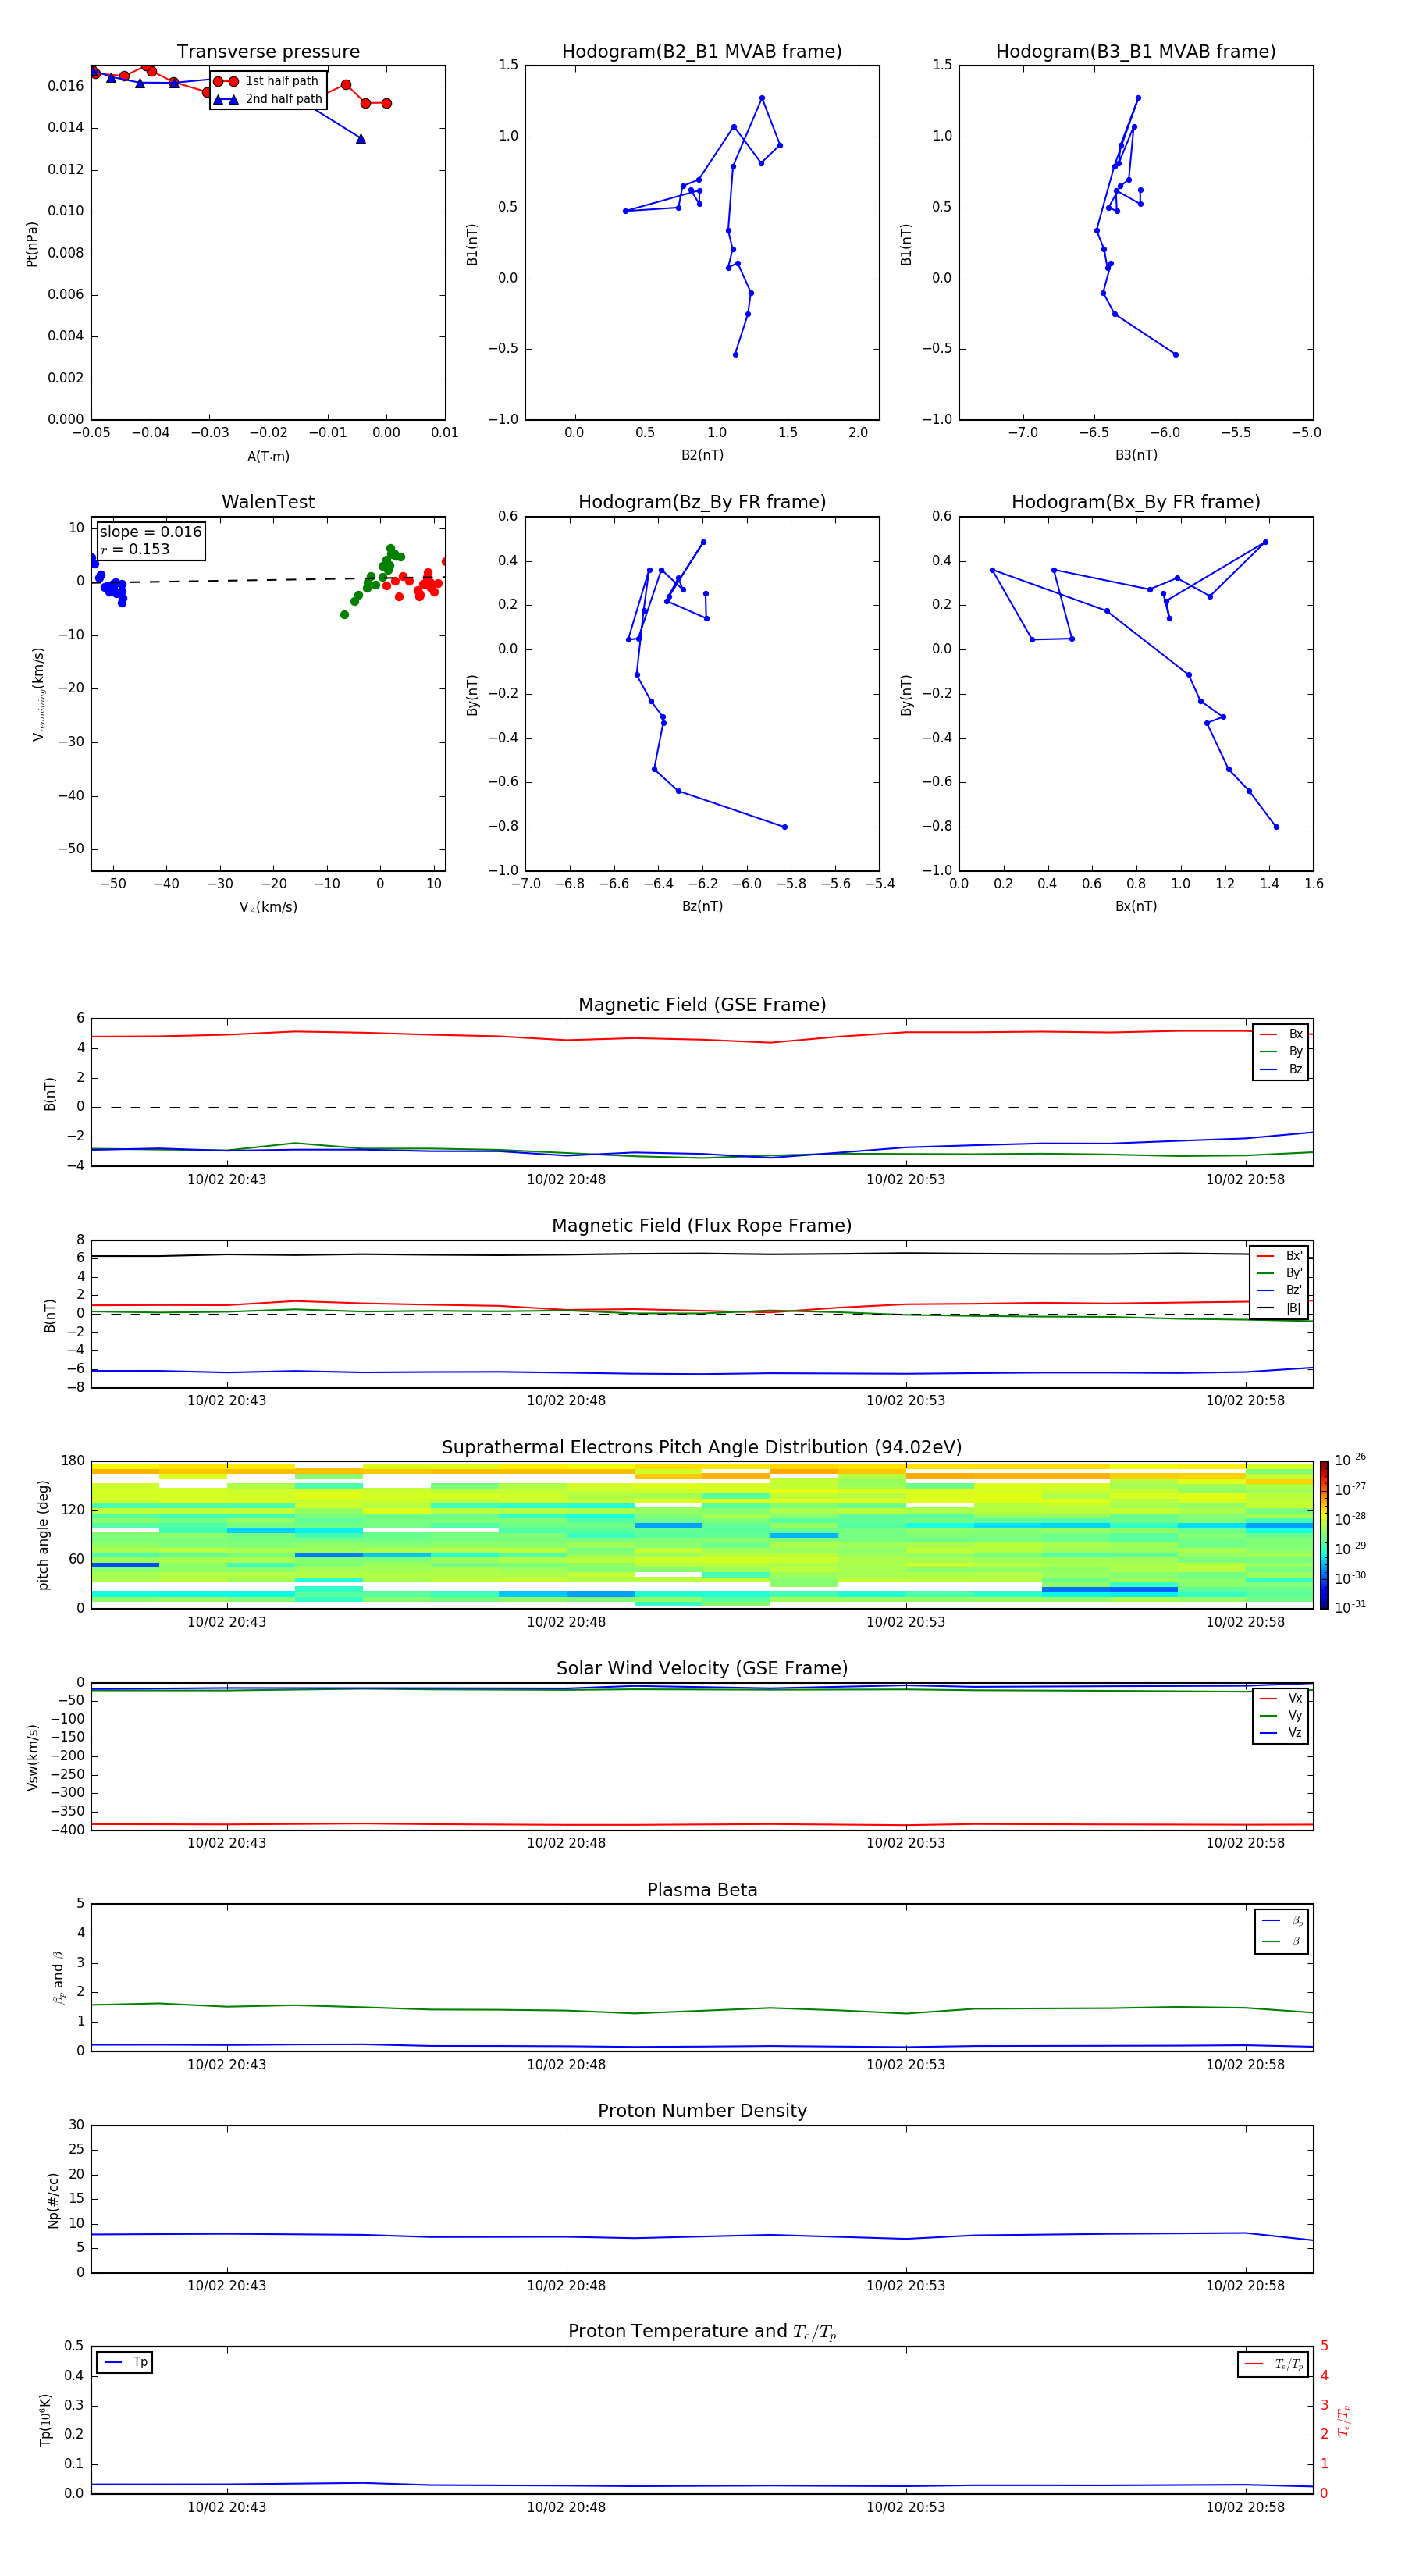Select the Bz' legend entry

1280,1290
